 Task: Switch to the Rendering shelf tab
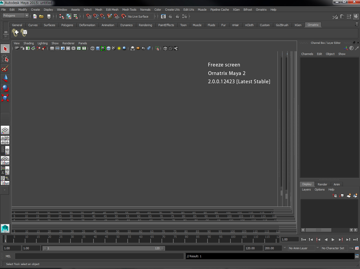pyautogui.click(x=145, y=25)
